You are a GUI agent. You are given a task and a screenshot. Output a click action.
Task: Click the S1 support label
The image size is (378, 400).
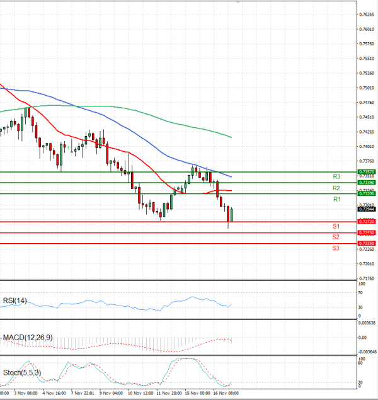(x=336, y=227)
